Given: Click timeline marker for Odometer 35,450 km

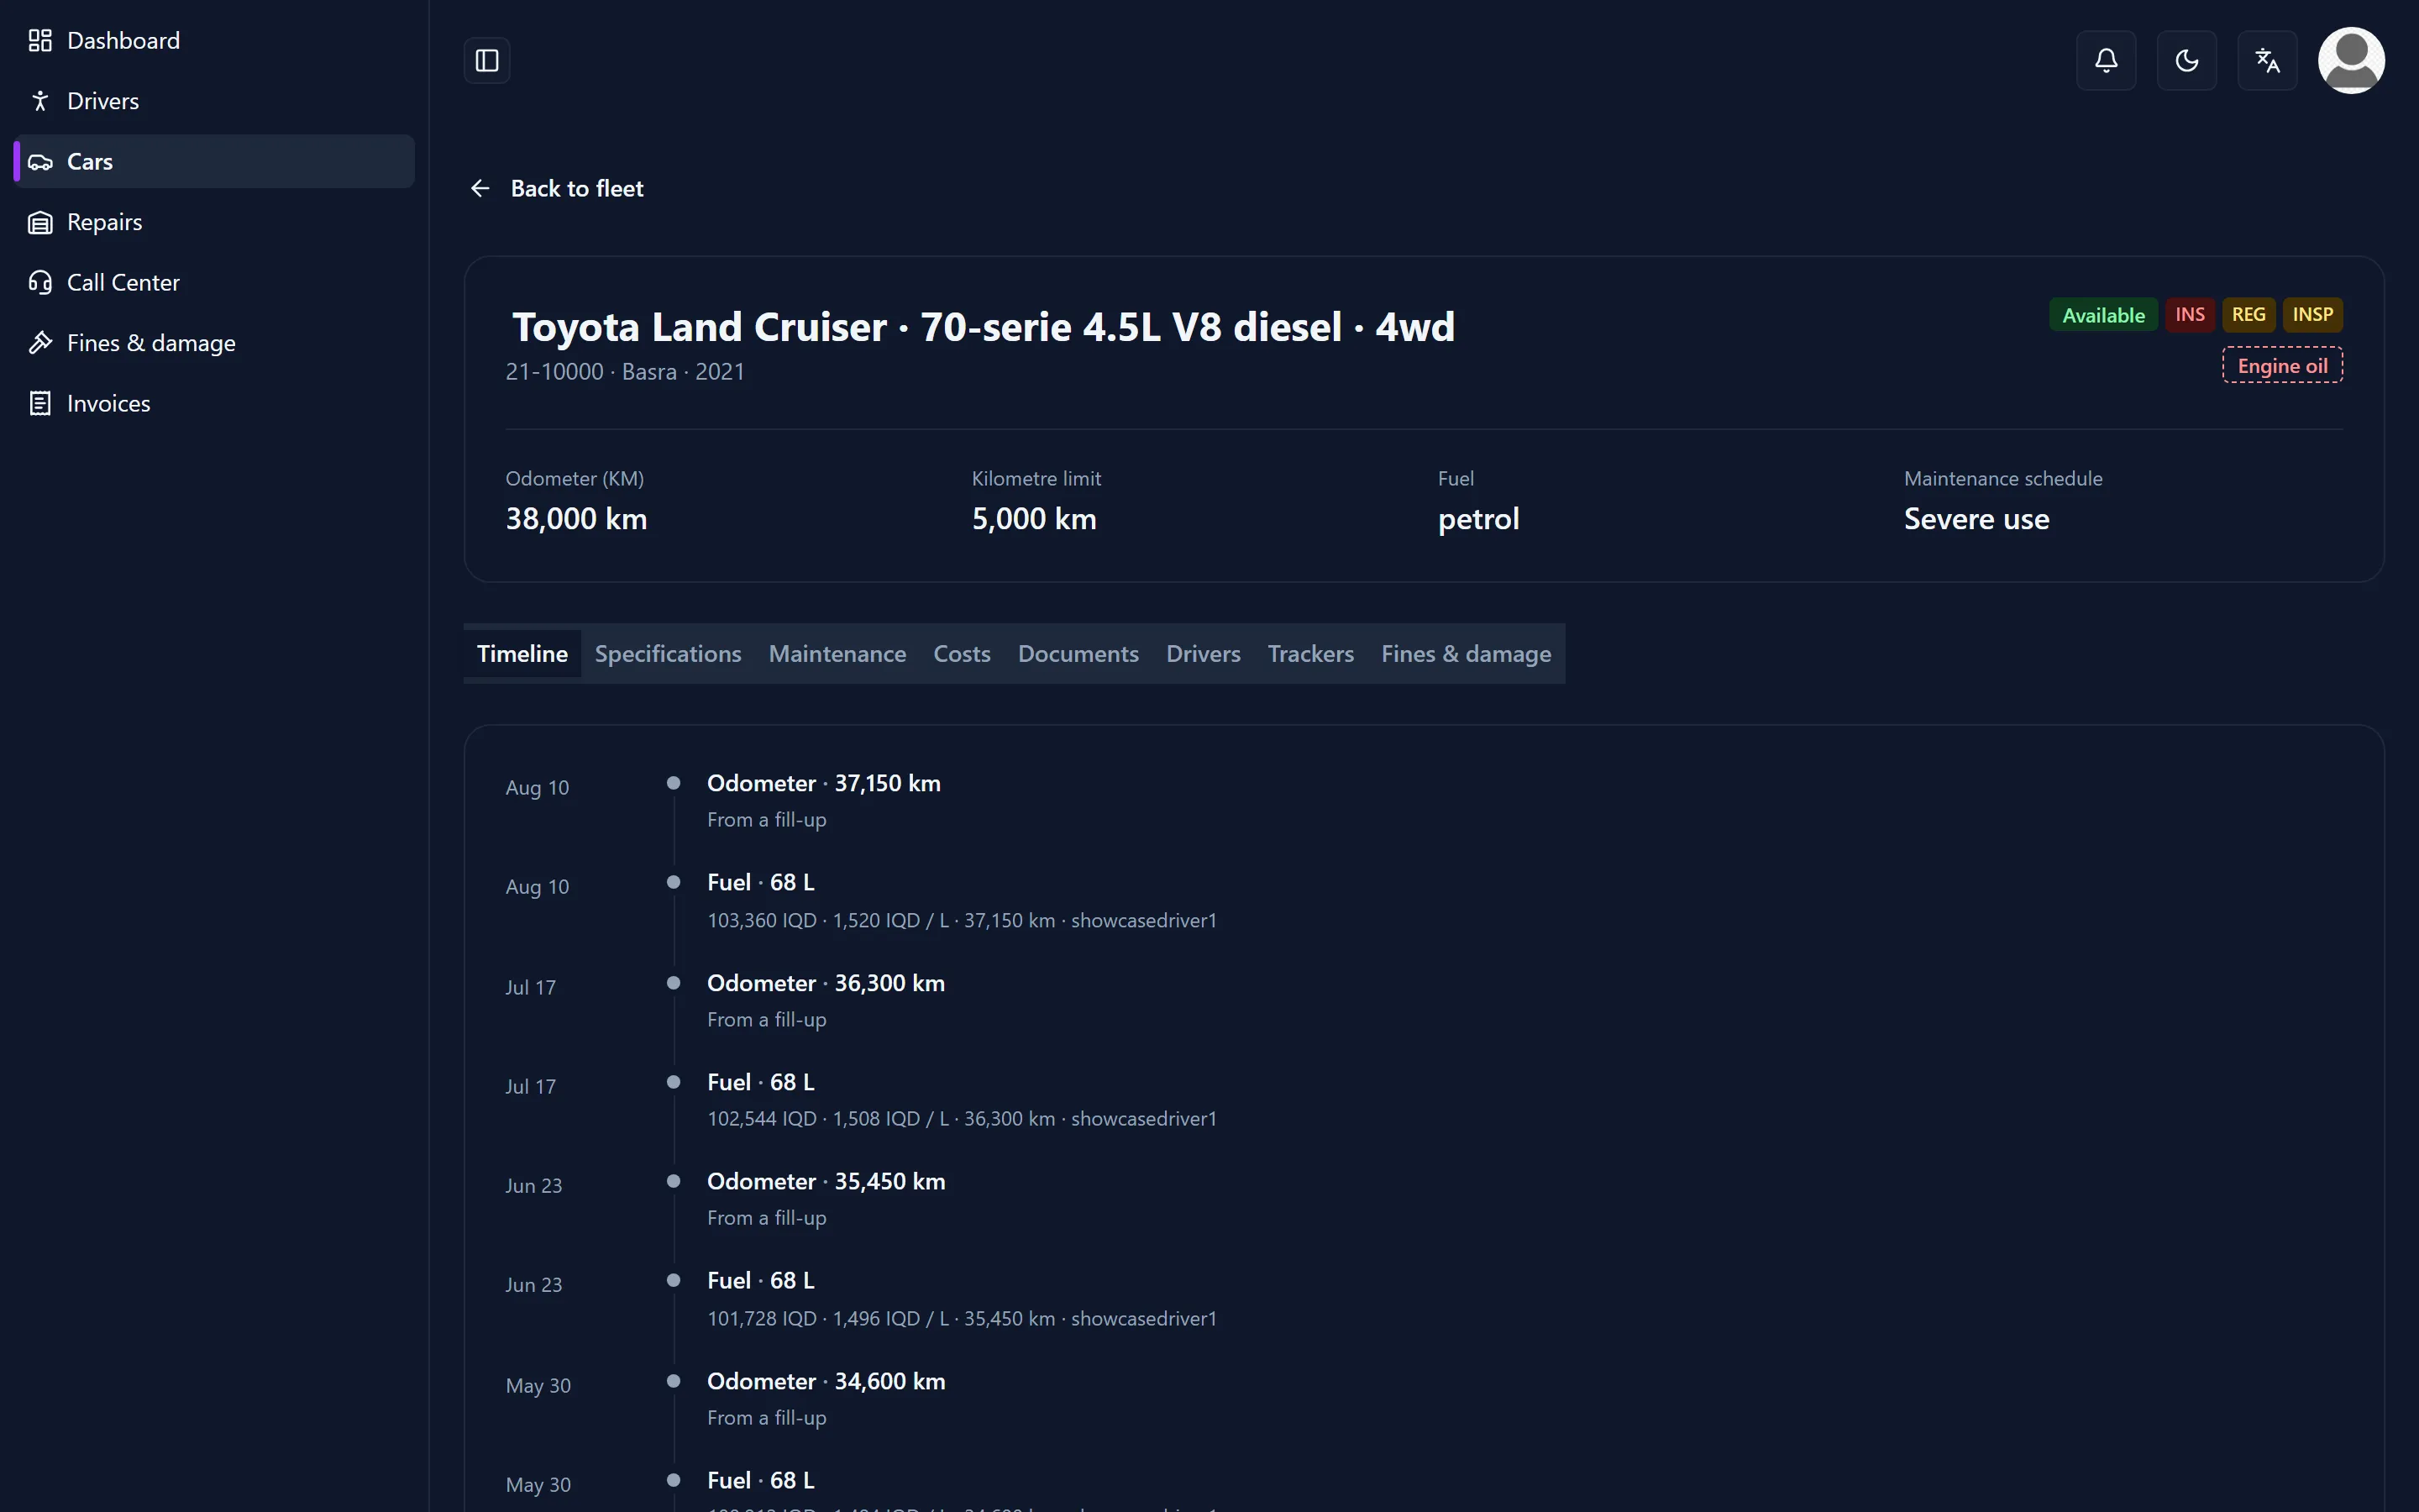Looking at the screenshot, I should (674, 1181).
